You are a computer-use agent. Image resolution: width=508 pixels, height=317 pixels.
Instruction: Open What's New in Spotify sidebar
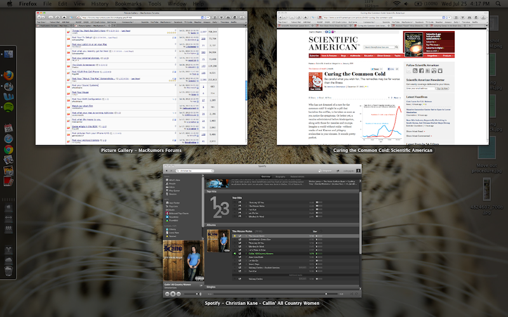tap(173, 180)
